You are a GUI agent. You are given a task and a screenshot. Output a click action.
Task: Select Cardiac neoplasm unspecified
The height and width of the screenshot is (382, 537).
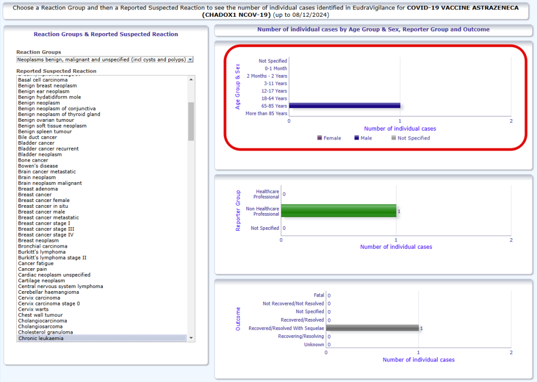point(54,275)
